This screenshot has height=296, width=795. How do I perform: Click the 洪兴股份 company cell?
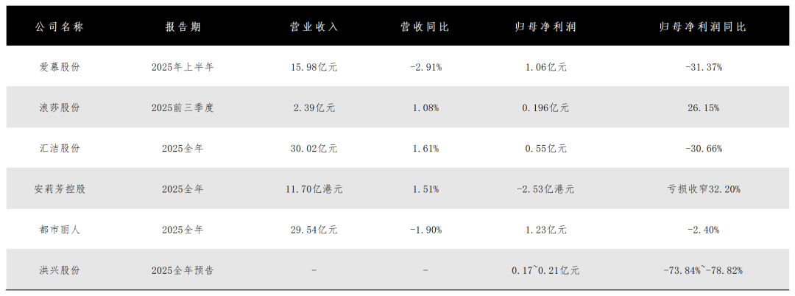pyautogui.click(x=60, y=270)
